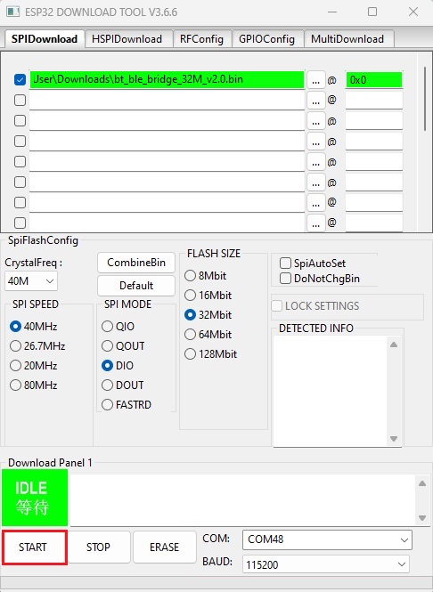Open the COM48 port dropdown
Image resolution: width=433 pixels, height=592 pixels.
click(x=327, y=539)
